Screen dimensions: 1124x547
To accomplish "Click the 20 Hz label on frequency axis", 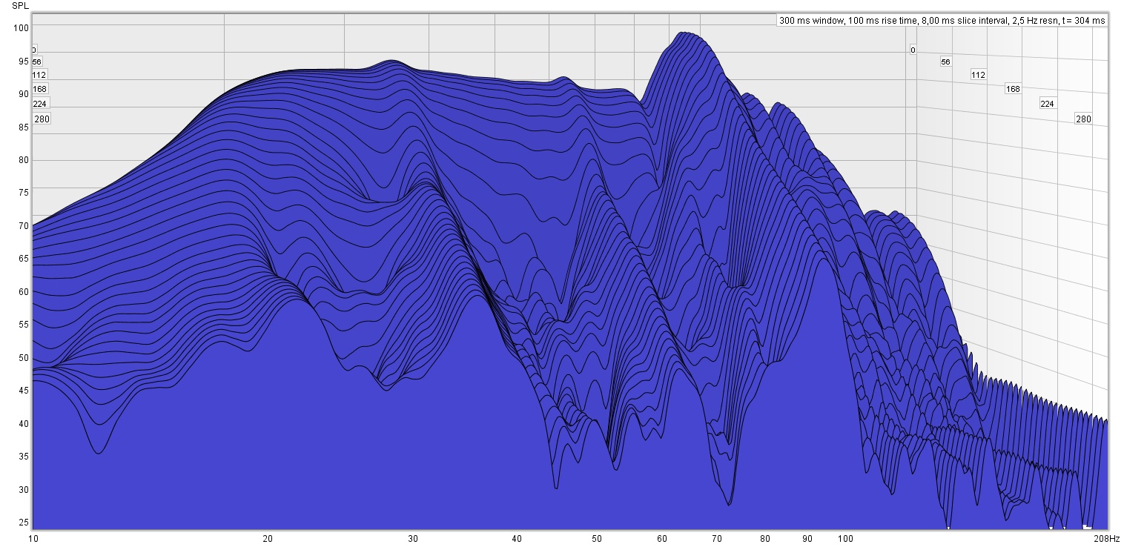I will [x=268, y=538].
